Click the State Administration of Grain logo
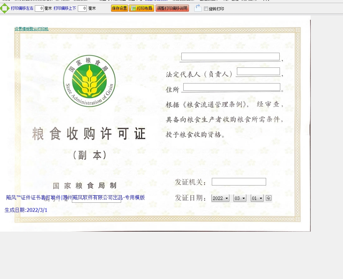The width and height of the screenshot is (343, 279). [x=89, y=81]
